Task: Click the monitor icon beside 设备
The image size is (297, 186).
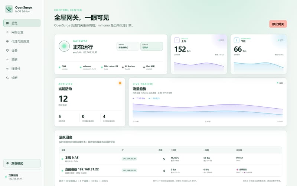Action: coord(7,51)
